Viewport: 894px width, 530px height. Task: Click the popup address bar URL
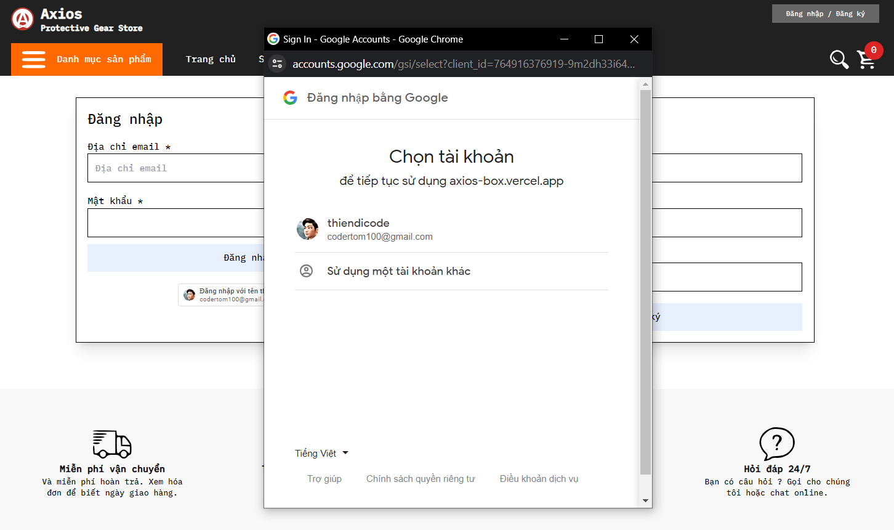[x=463, y=63]
